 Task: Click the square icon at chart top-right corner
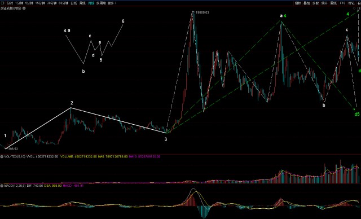pos(358,8)
